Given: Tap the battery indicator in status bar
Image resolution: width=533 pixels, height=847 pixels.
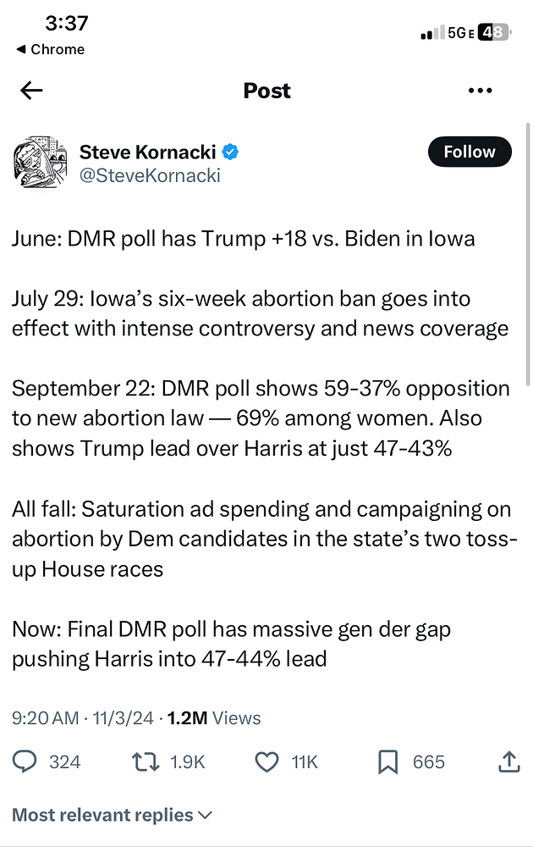Looking at the screenshot, I should tap(493, 33).
